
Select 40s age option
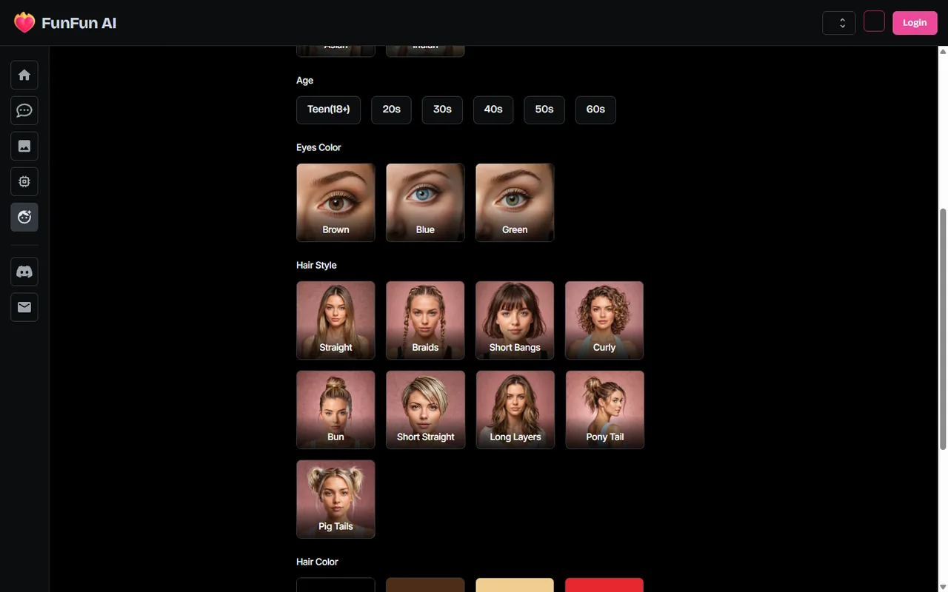[x=493, y=110]
